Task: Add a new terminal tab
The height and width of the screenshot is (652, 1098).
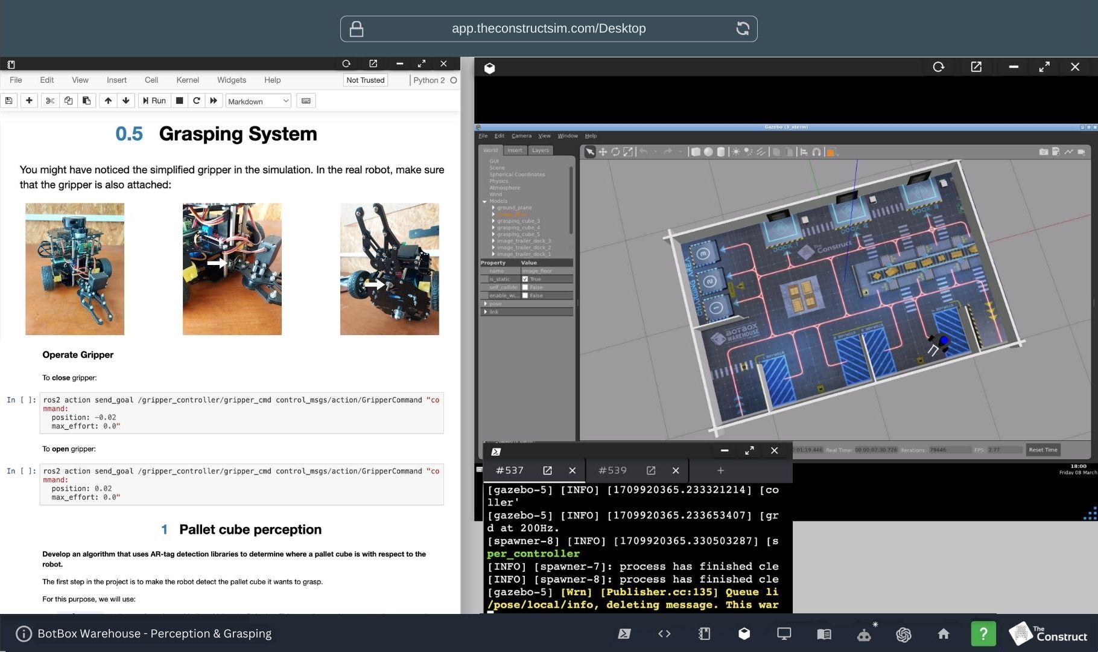Action: click(x=720, y=470)
